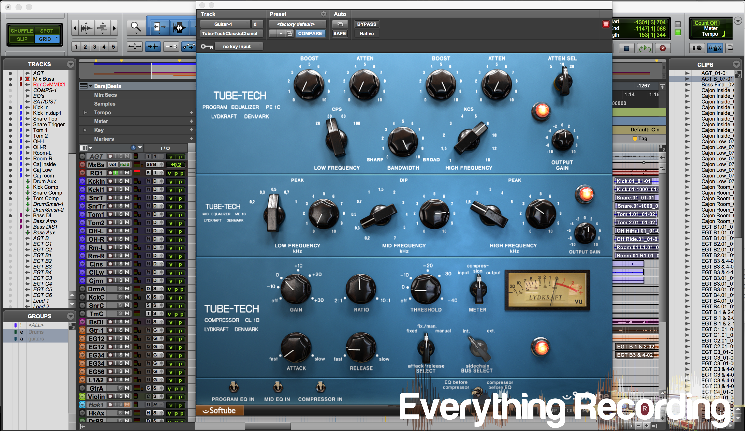The width and height of the screenshot is (745, 431).
Task: Enable Tab to Transients
Action: pos(153,46)
